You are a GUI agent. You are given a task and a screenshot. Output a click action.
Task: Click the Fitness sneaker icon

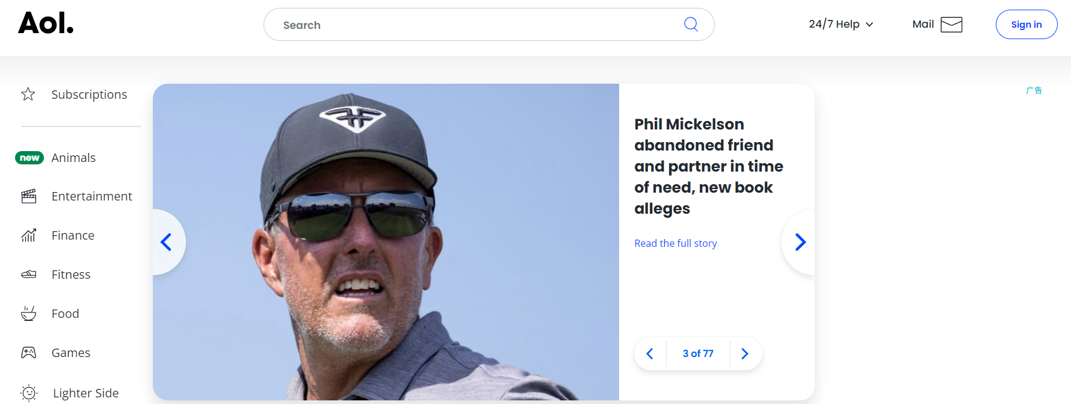coord(29,275)
